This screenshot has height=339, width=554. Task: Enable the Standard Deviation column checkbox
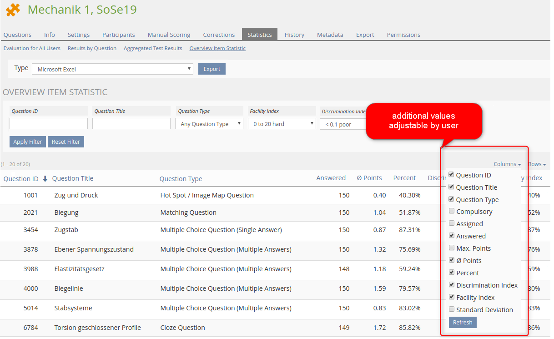pyautogui.click(x=451, y=309)
